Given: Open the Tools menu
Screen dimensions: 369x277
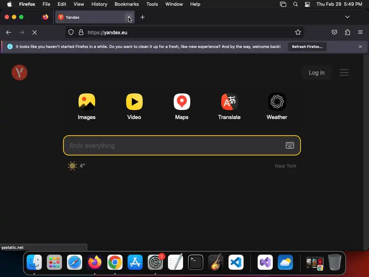Looking at the screenshot, I should pyautogui.click(x=152, y=4).
